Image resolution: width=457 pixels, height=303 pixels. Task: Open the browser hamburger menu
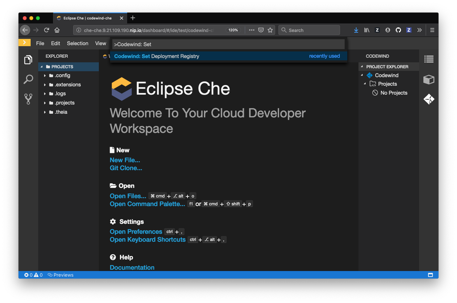pos(432,30)
